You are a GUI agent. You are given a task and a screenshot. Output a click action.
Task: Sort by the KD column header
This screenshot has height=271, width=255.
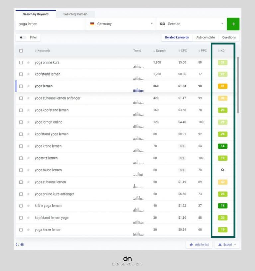pyautogui.click(x=221, y=51)
